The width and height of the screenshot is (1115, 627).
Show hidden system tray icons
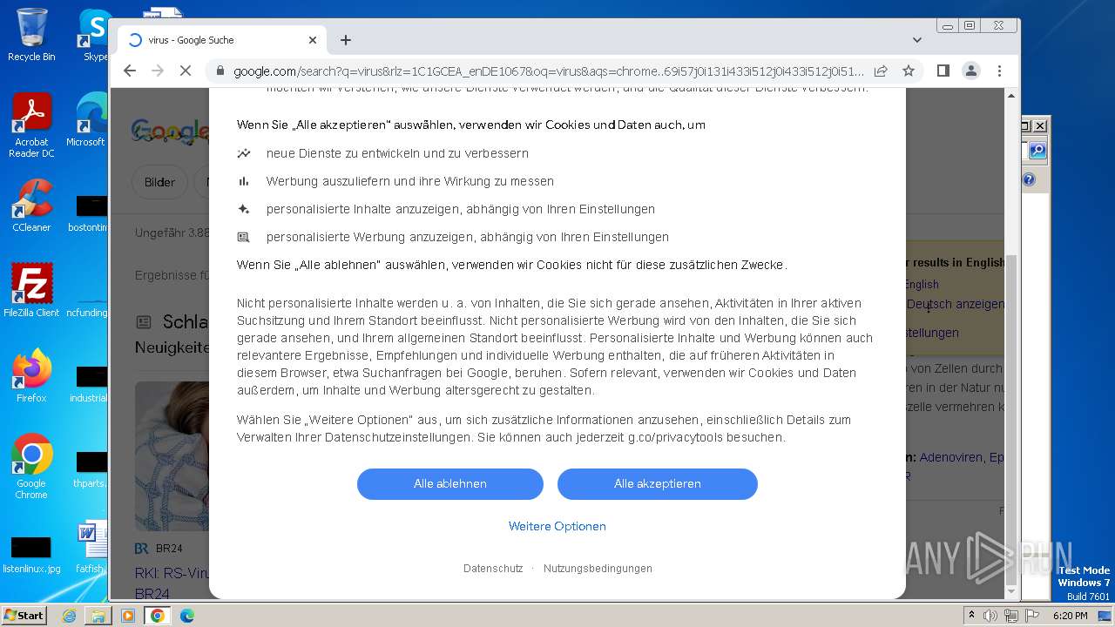pos(971,615)
